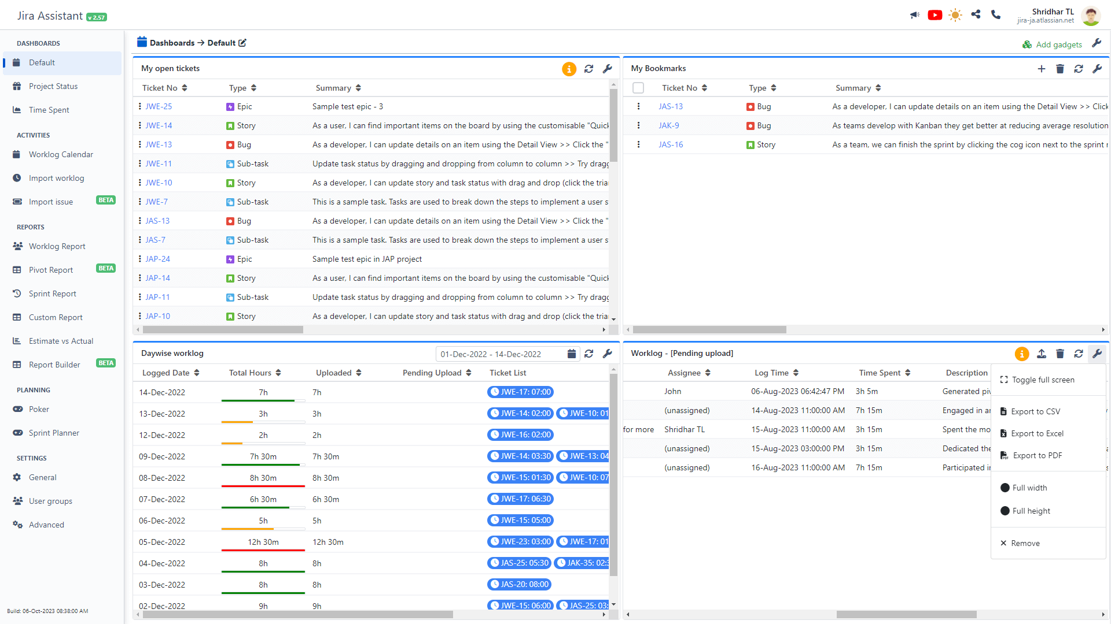Open the YouTube channel icon

pos(935,15)
